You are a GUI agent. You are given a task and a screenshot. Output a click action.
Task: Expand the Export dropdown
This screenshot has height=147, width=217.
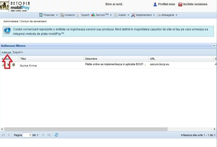(18, 52)
